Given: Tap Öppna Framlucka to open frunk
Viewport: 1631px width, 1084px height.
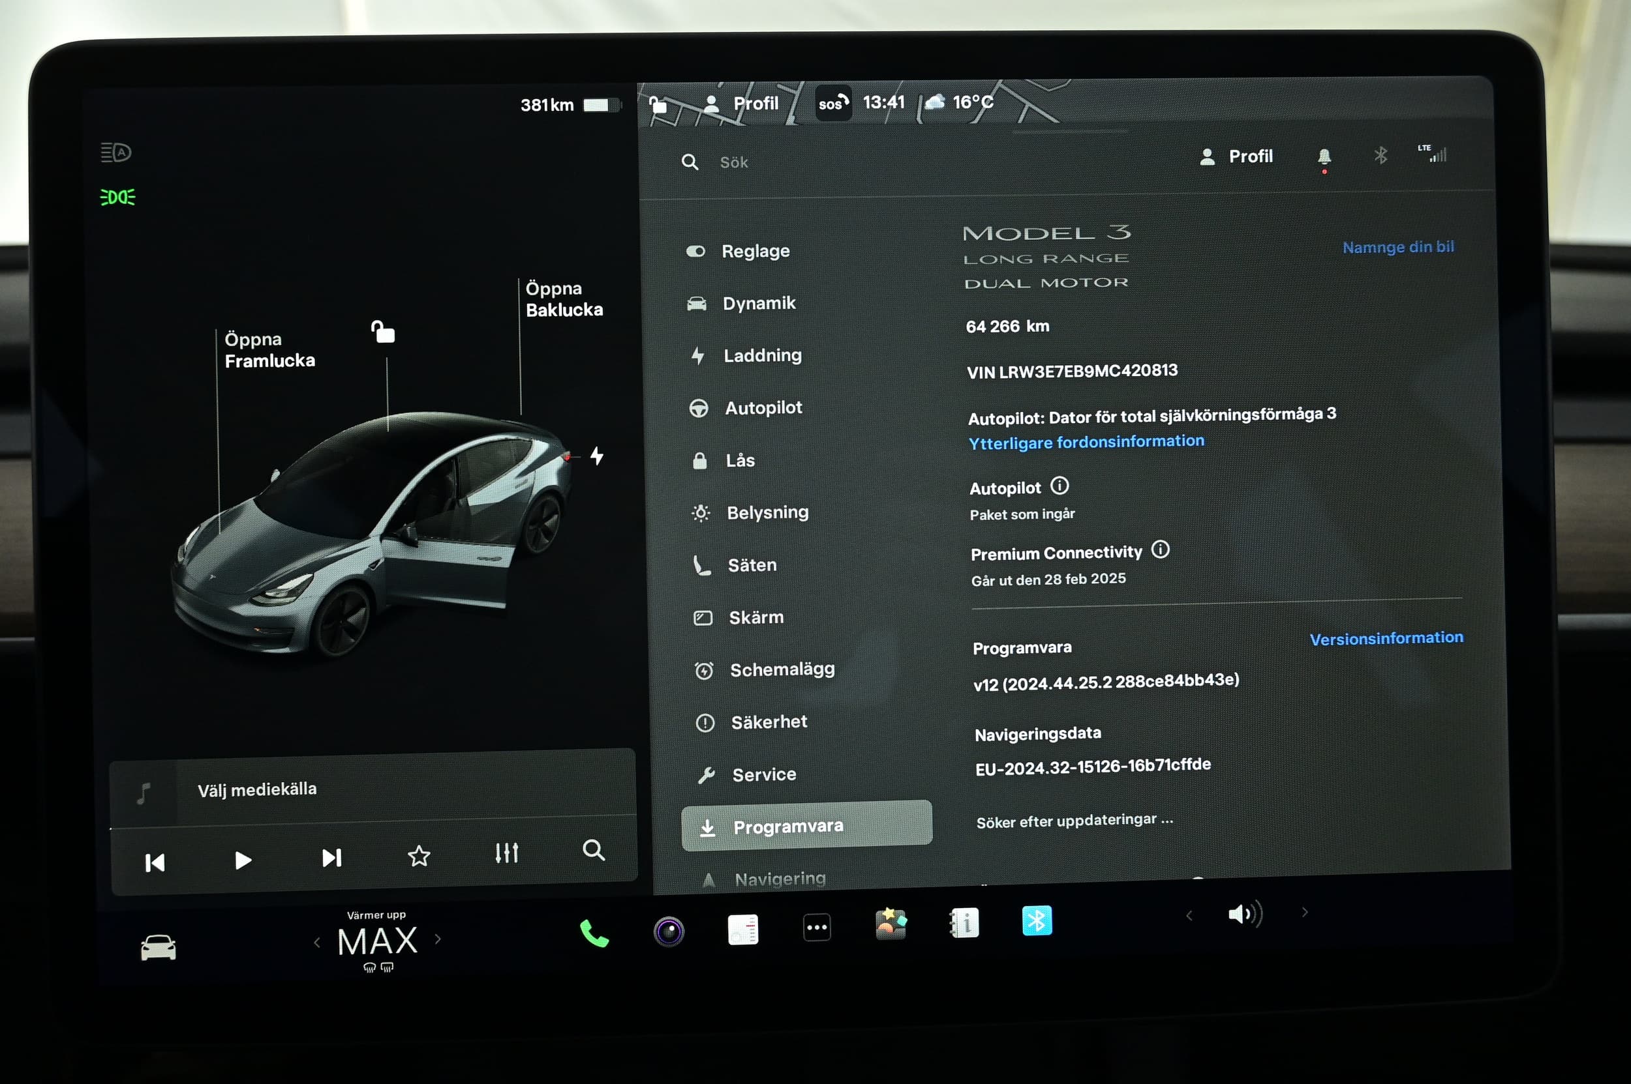Looking at the screenshot, I should [270, 350].
